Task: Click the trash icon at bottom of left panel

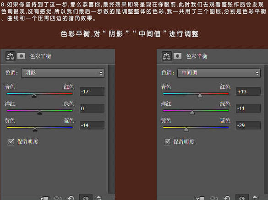Action: [98, 198]
